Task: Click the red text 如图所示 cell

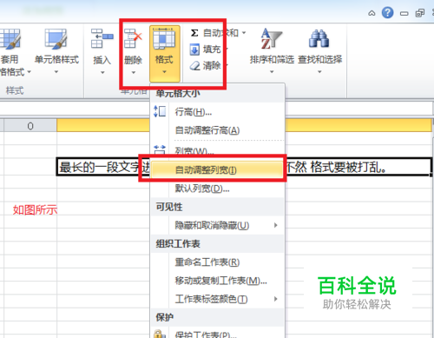Action: pyautogui.click(x=35, y=209)
